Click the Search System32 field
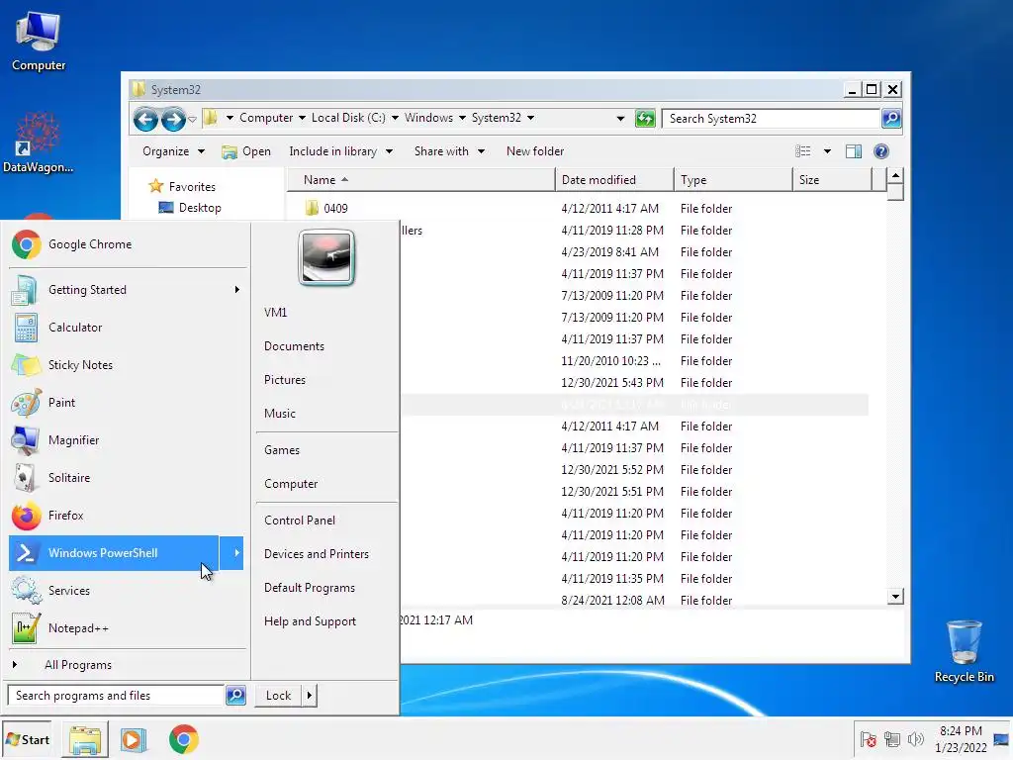1013x760 pixels. [x=772, y=119]
